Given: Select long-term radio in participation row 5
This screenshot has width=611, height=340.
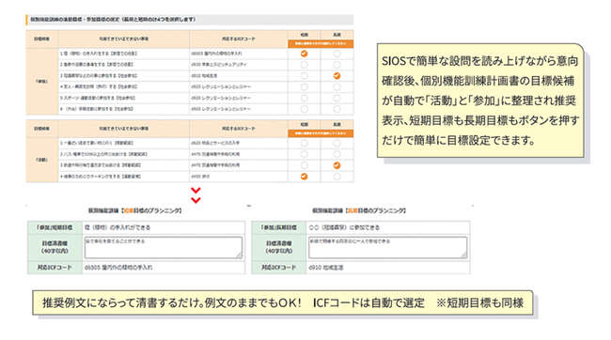Looking at the screenshot, I should click(337, 98).
